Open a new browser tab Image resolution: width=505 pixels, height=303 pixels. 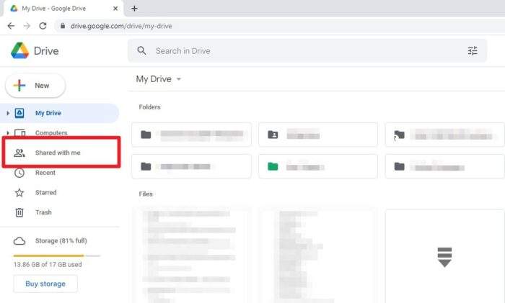click(134, 9)
